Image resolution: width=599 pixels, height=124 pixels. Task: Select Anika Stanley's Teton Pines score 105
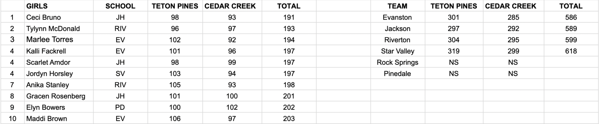(x=175, y=85)
